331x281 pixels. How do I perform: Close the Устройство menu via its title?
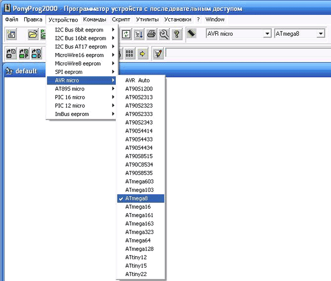tap(63, 20)
